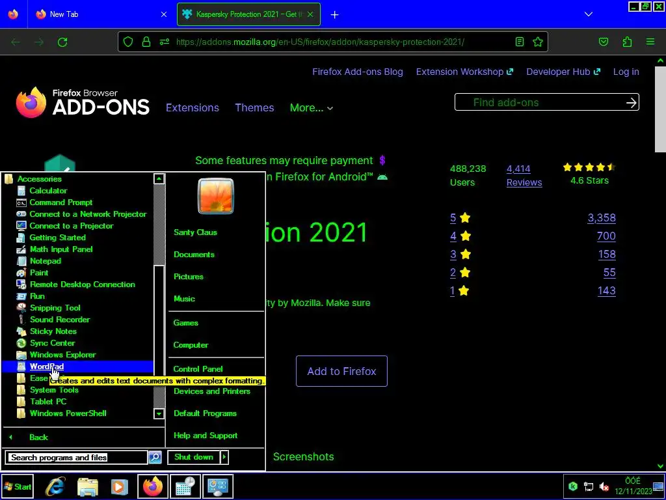Open Music from the Start menu
This screenshot has height=500, width=666.
pyautogui.click(x=184, y=298)
